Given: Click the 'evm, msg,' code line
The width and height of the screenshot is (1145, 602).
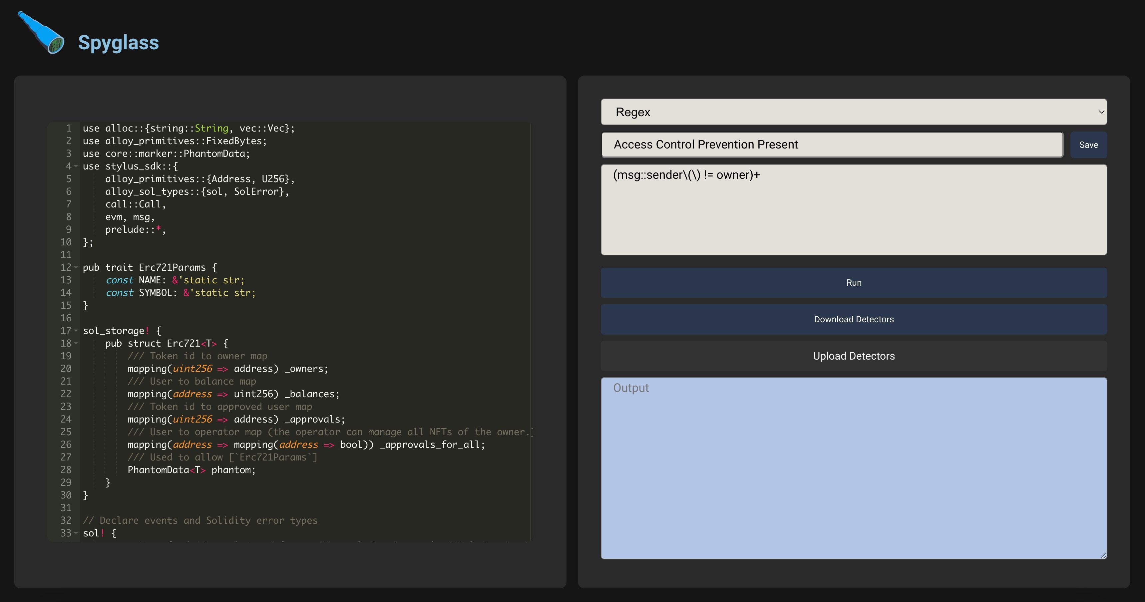Looking at the screenshot, I should point(130,217).
